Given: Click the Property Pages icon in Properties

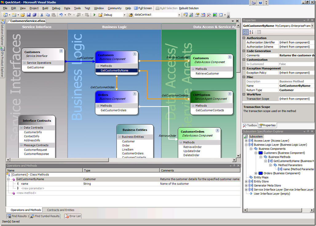Looking at the screenshot, I should pos(259,32).
